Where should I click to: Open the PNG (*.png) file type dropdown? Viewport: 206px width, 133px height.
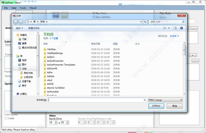[x=165, y=100]
